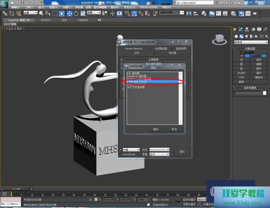Confirm renderer with 确定 button
This screenshot has height=208, width=270.
pyautogui.click(x=156, y=129)
